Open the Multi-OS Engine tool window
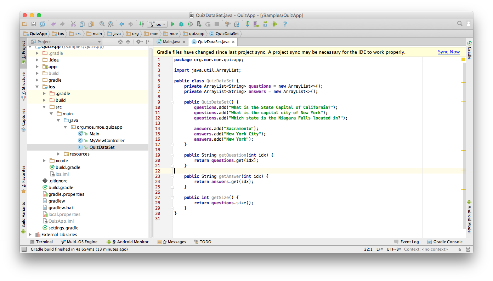 79,242
